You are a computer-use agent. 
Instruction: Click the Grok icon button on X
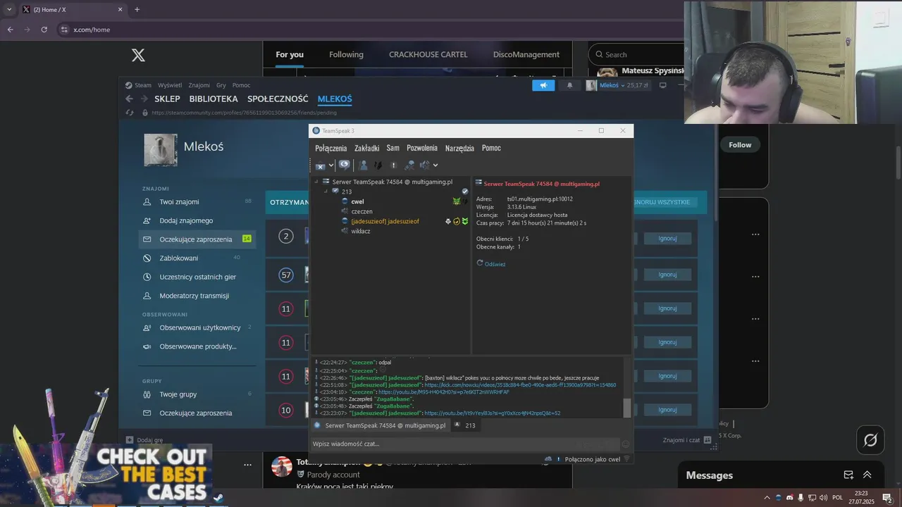pyautogui.click(x=870, y=440)
